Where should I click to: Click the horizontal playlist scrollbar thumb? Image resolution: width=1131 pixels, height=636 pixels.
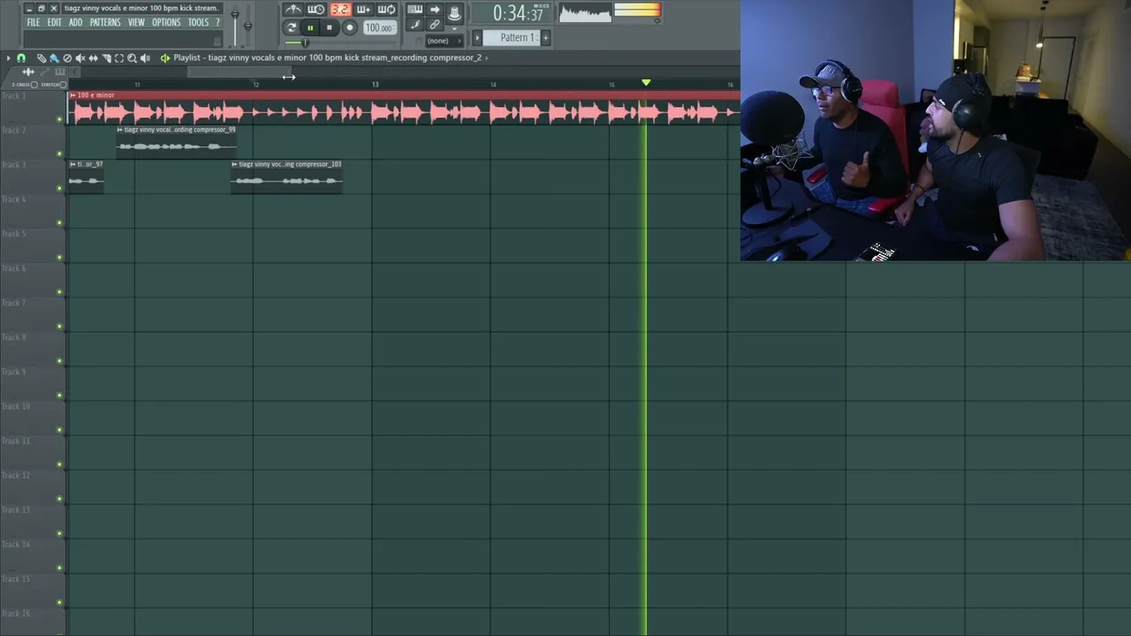coord(239,72)
